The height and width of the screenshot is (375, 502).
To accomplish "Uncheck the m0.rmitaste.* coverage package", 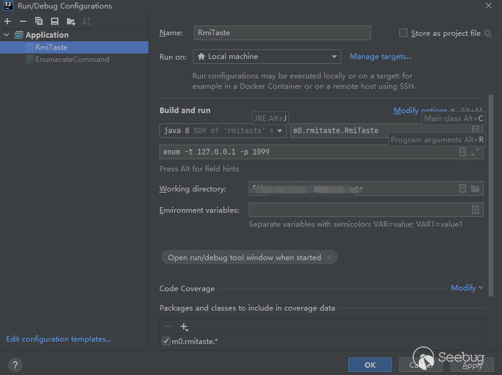I will tap(166, 342).
